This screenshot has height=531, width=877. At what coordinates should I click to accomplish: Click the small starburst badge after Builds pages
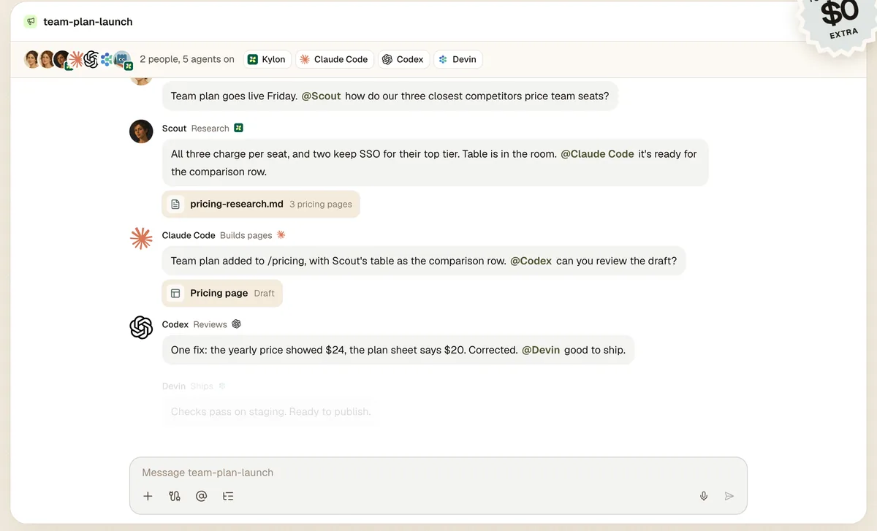point(281,235)
